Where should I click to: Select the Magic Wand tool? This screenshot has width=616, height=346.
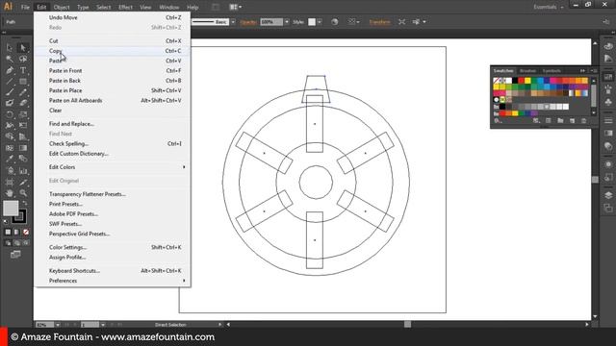[x=10, y=60]
